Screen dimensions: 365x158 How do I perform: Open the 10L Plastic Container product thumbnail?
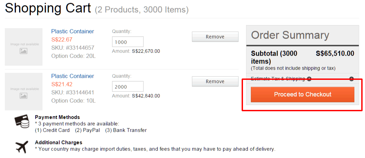click(24, 91)
